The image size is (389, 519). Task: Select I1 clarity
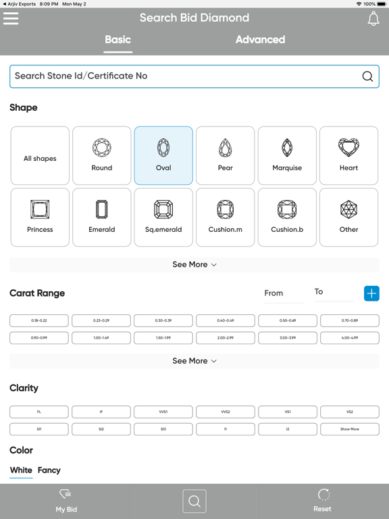pyautogui.click(x=226, y=429)
